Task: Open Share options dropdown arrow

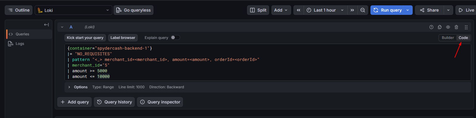Action: coord(448,10)
